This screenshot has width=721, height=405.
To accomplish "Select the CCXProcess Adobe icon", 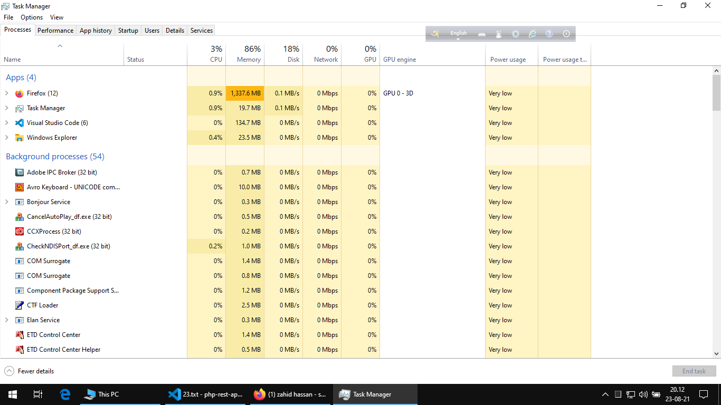I will pyautogui.click(x=20, y=232).
